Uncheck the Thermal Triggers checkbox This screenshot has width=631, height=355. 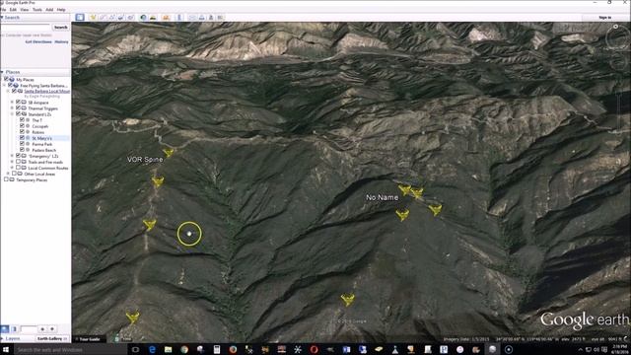coord(18,108)
